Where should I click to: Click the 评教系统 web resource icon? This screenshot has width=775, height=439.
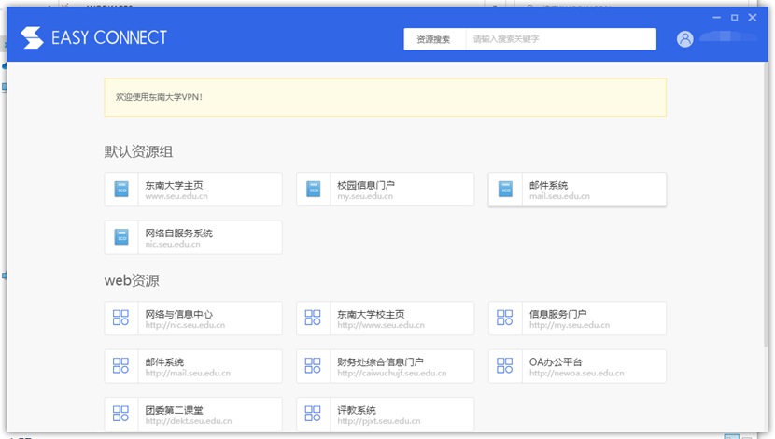pyautogui.click(x=313, y=414)
